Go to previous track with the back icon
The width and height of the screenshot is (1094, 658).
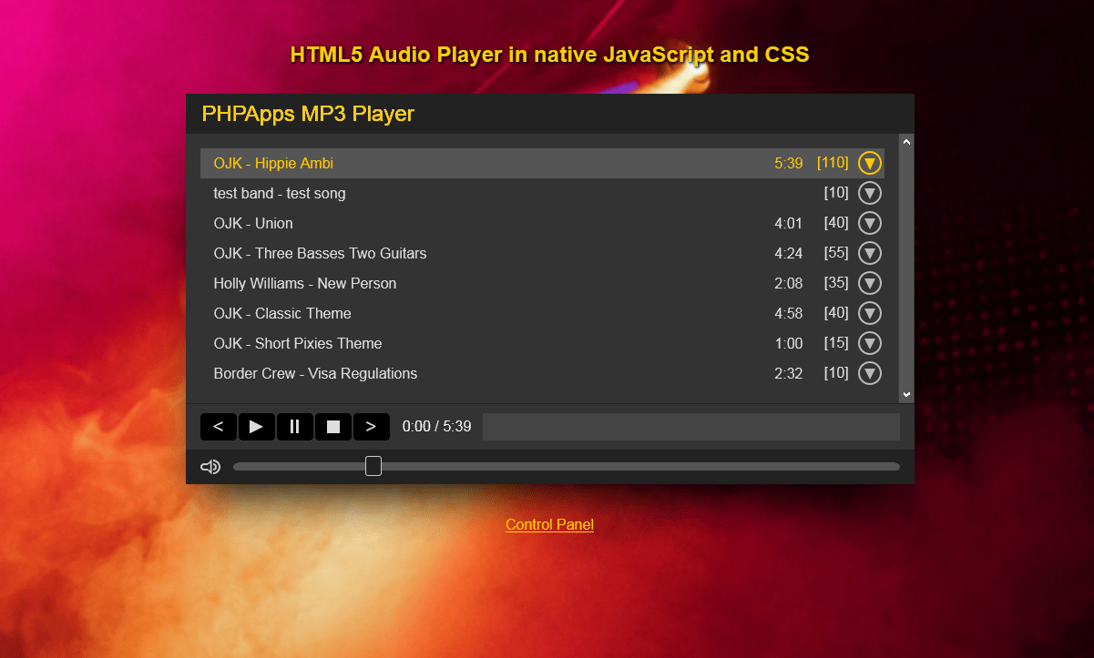[218, 426]
